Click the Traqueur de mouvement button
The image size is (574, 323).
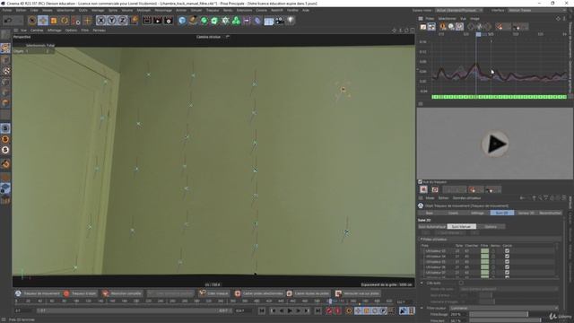pyautogui.click(x=38, y=293)
